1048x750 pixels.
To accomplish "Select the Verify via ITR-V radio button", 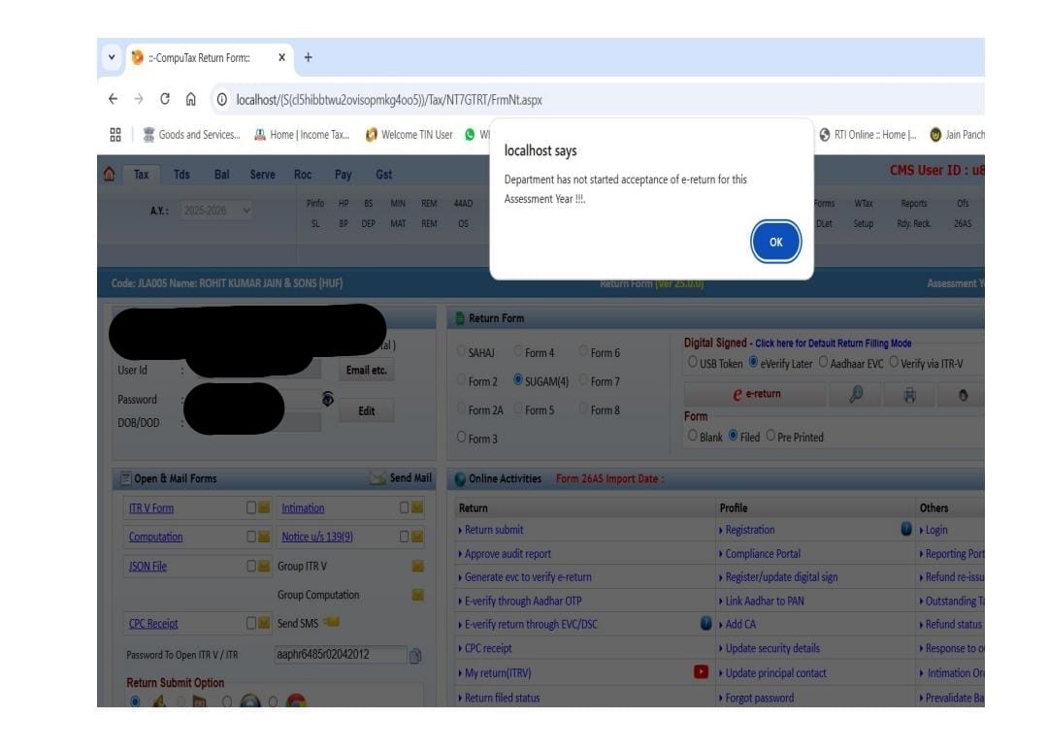I will pyautogui.click(x=894, y=362).
